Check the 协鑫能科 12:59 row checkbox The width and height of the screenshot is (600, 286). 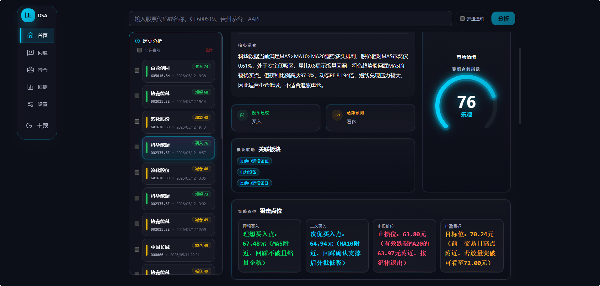point(137,224)
